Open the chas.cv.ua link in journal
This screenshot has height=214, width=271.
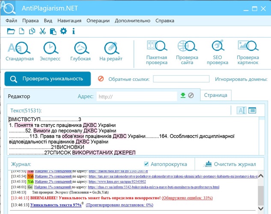[x=153, y=187]
